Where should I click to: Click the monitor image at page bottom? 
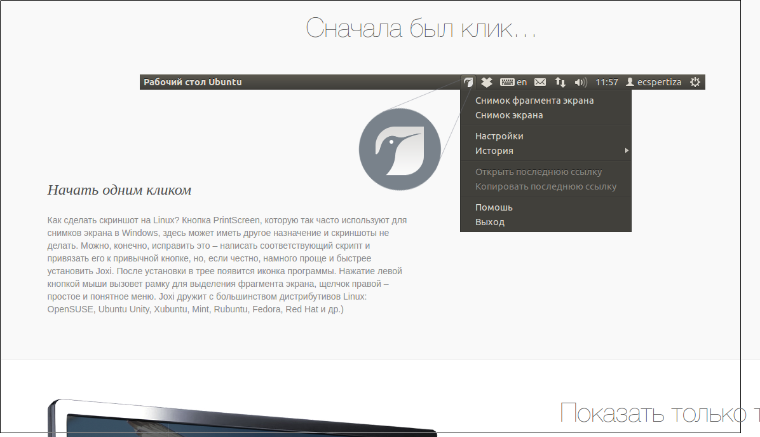tap(242, 418)
